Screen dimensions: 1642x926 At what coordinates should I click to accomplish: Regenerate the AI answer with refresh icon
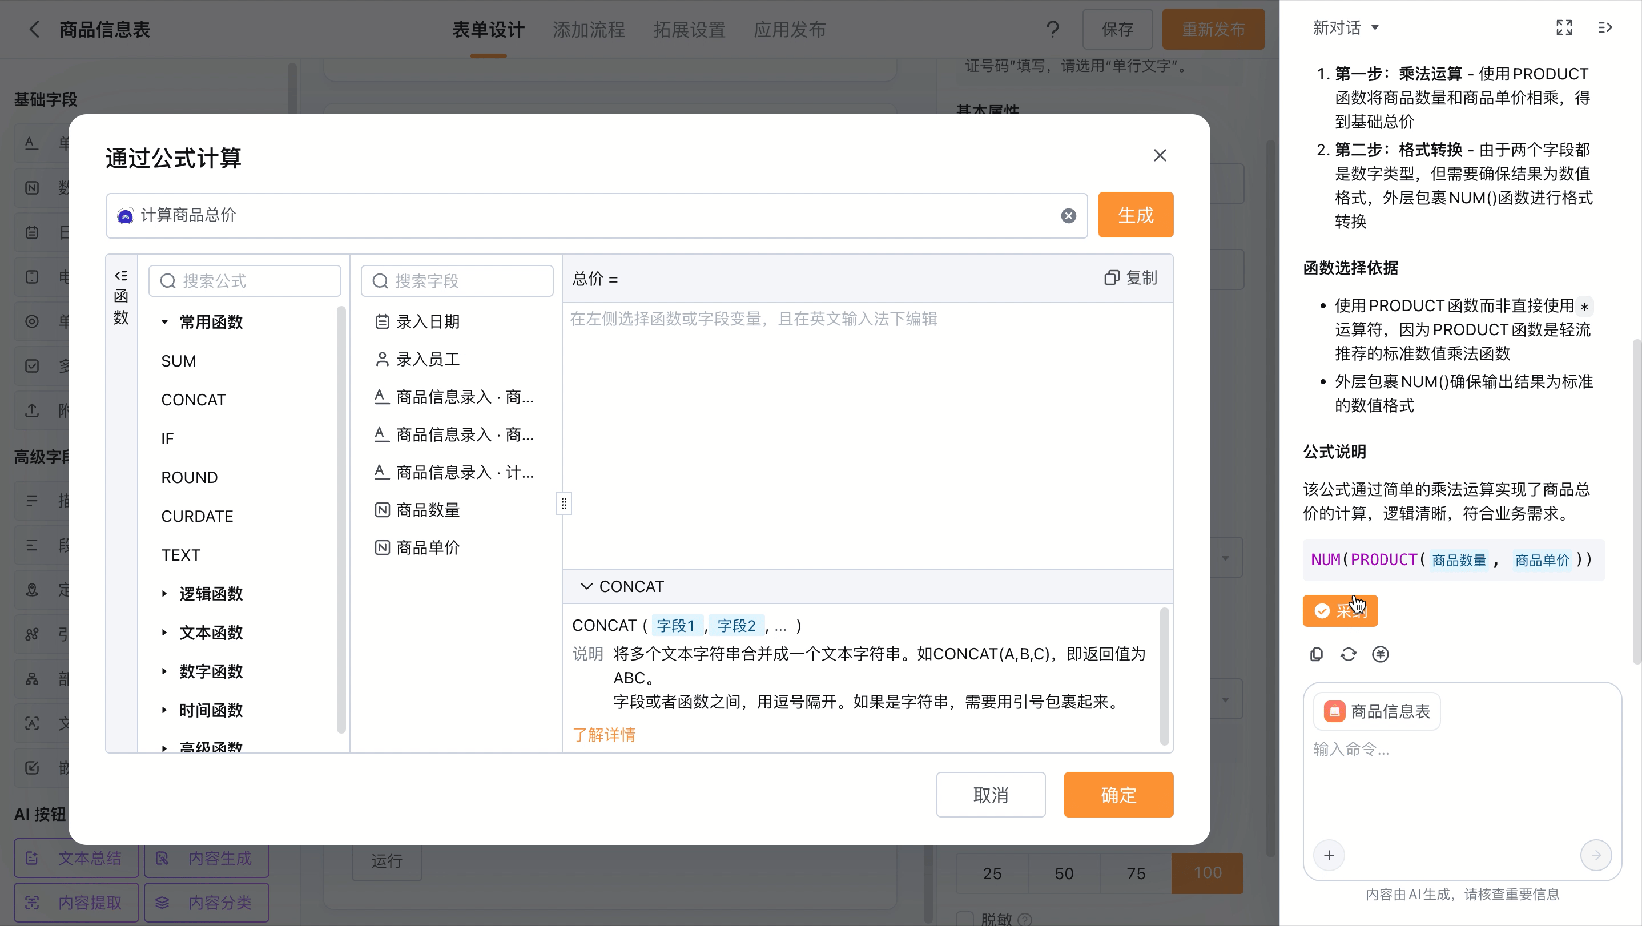(1348, 654)
